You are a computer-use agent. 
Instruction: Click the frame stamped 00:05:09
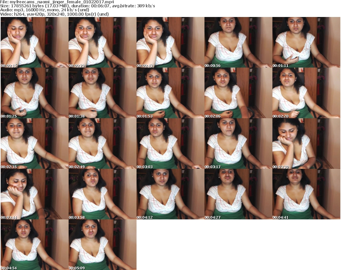pyautogui.click(x=103, y=245)
